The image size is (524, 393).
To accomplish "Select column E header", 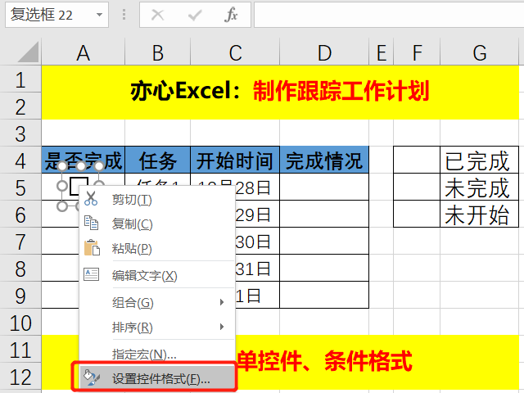I will [382, 52].
